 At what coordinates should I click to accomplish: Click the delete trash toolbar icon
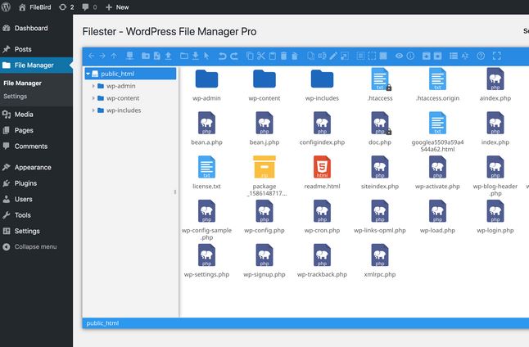click(x=283, y=56)
